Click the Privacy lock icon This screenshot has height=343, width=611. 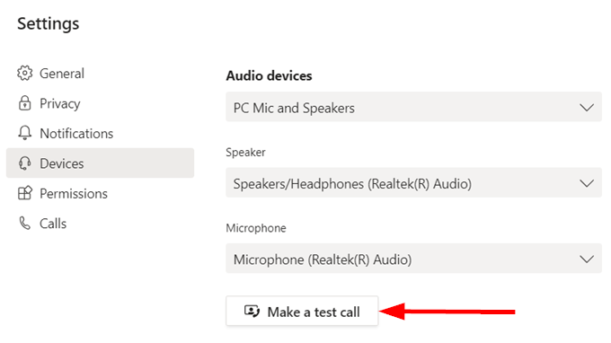coord(24,103)
